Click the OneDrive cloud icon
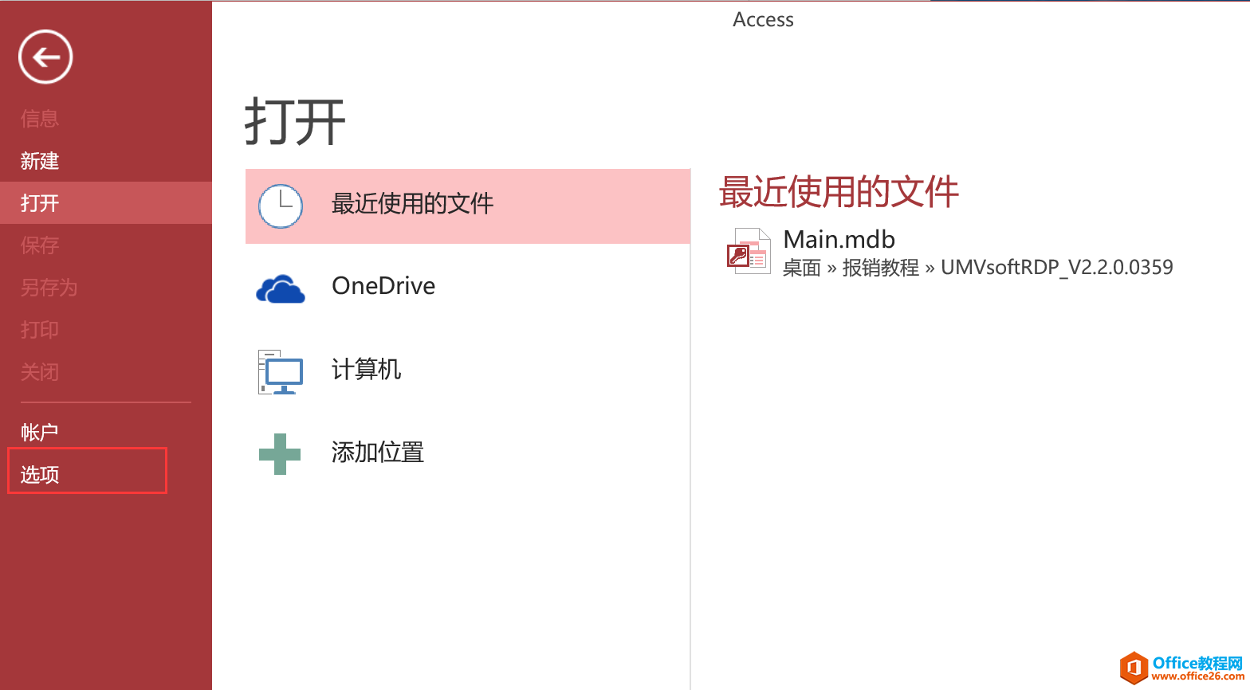The image size is (1250, 690). point(281,289)
